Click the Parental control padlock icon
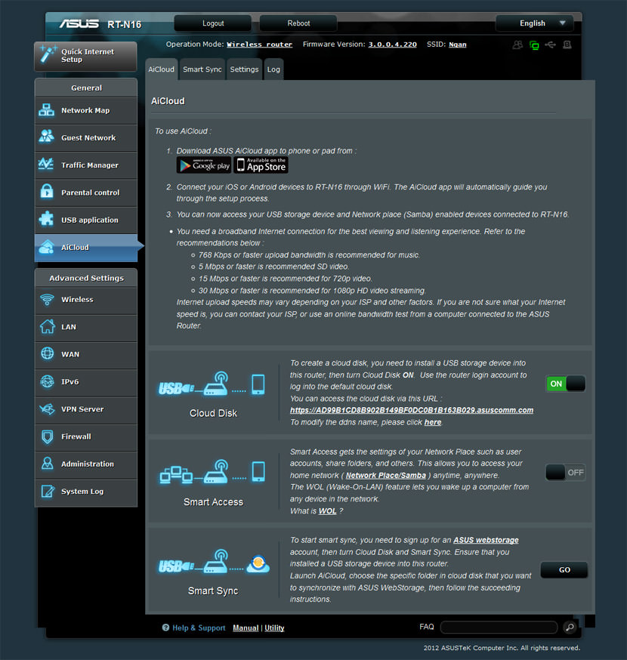 pyautogui.click(x=46, y=191)
